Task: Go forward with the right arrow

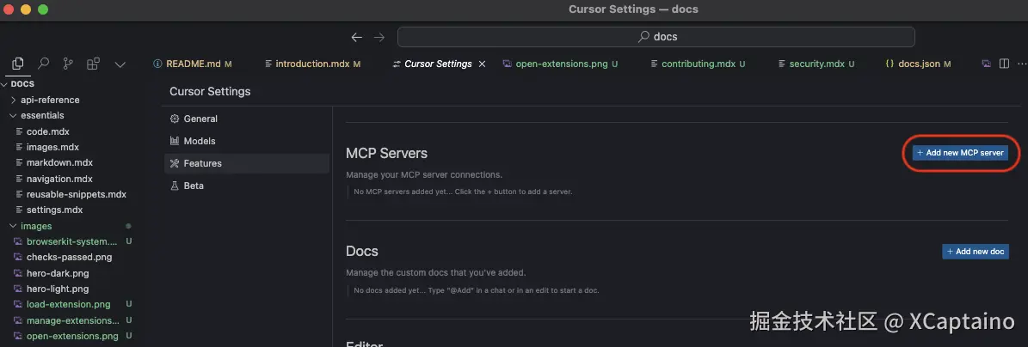Action: point(379,37)
